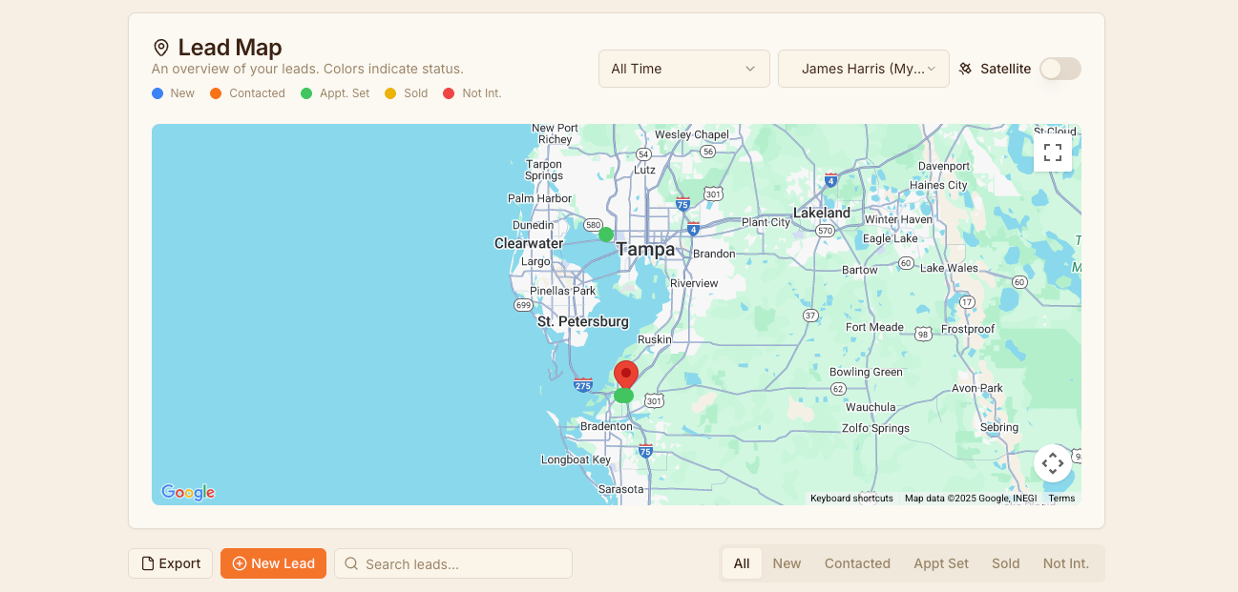Switch to the Contacted leads tab

coord(857,563)
